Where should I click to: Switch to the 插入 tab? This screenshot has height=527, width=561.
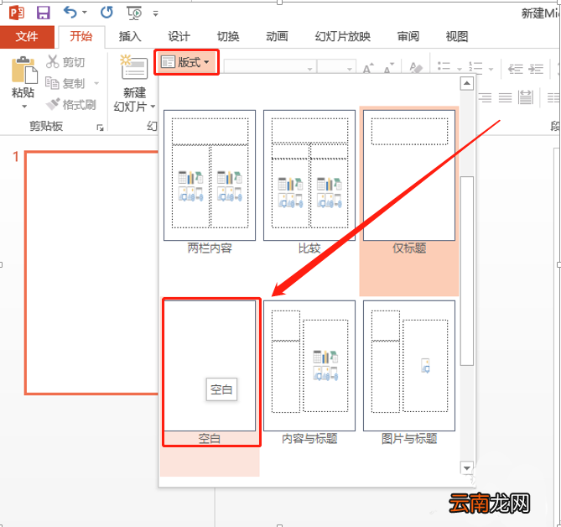(130, 37)
